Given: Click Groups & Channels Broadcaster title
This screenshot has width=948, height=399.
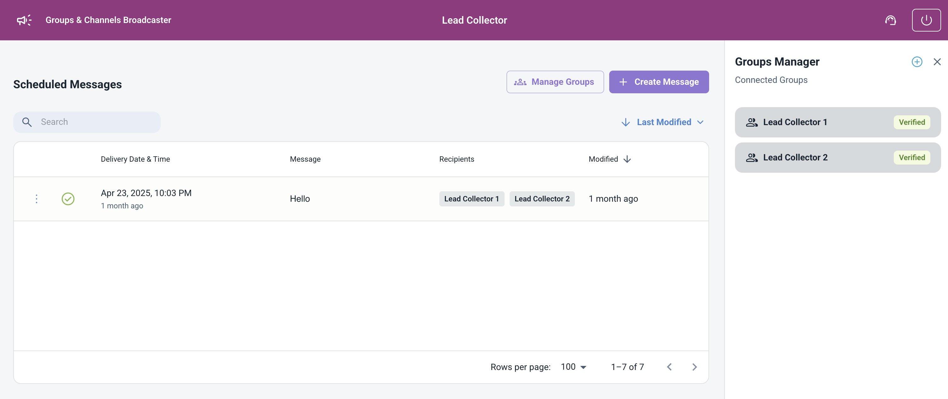Looking at the screenshot, I should (x=108, y=20).
